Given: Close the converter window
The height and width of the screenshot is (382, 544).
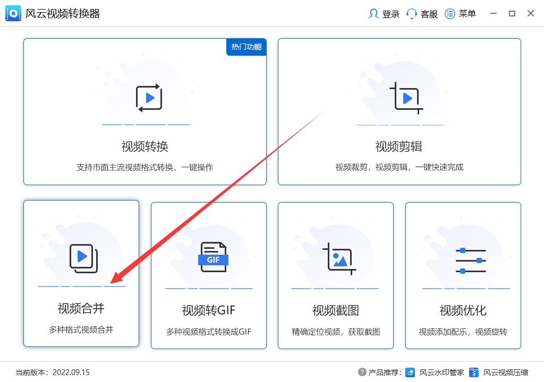Looking at the screenshot, I should click(x=531, y=13).
